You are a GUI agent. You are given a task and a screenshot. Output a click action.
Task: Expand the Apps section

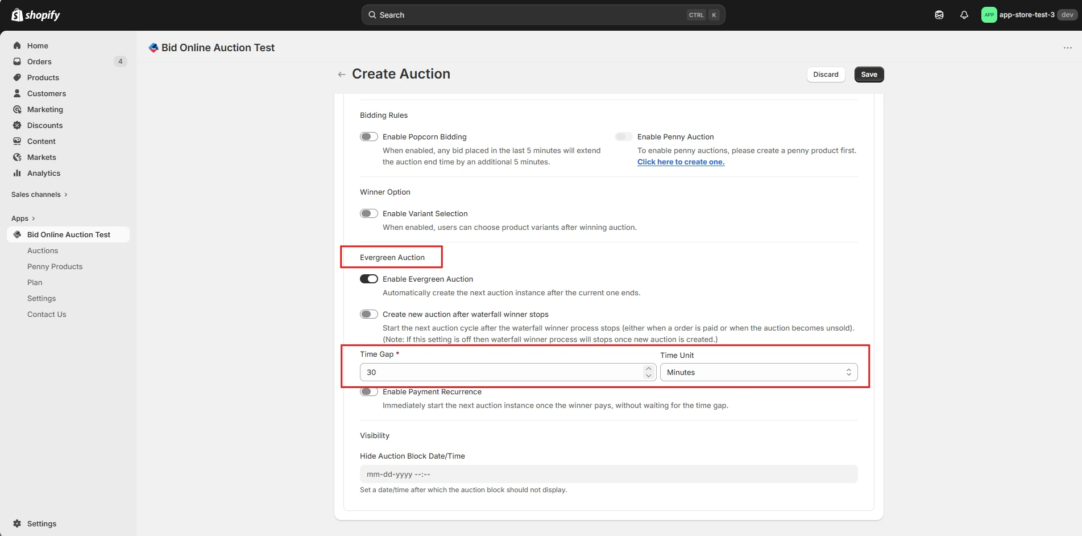pos(23,218)
